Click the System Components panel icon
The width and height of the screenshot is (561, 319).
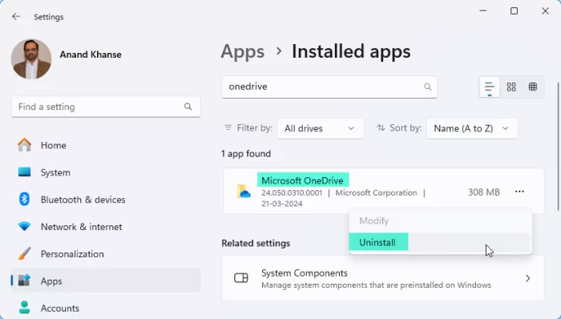pyautogui.click(x=240, y=278)
